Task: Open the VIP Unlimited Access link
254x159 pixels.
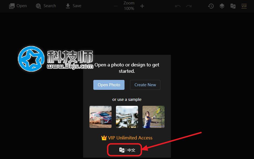Action: (127, 138)
